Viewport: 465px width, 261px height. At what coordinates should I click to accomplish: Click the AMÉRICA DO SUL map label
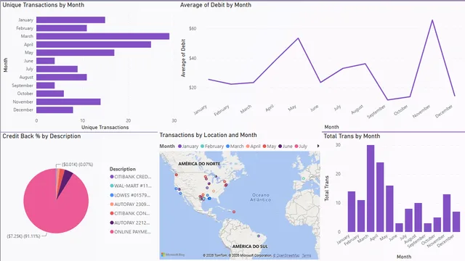pyautogui.click(x=250, y=246)
